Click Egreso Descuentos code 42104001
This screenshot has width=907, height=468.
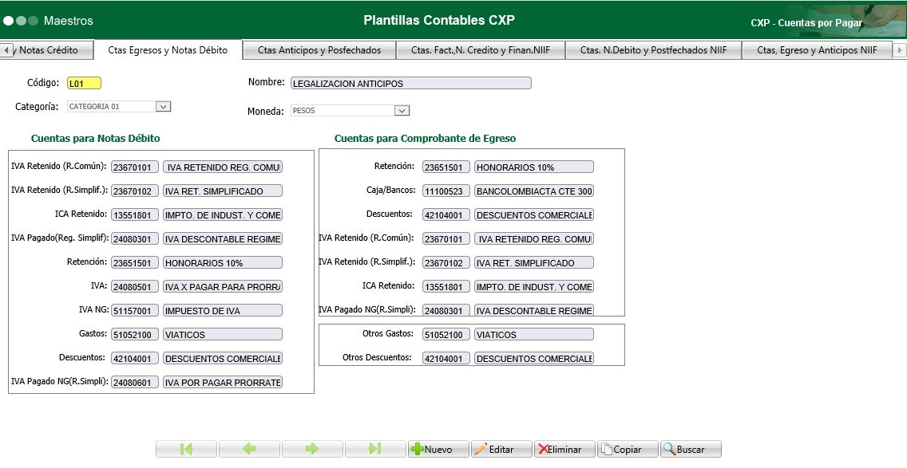(446, 215)
